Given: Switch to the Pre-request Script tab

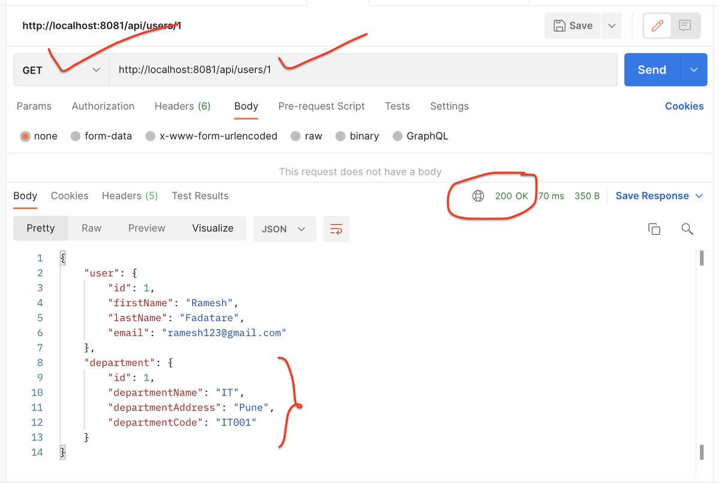Looking at the screenshot, I should (x=321, y=106).
